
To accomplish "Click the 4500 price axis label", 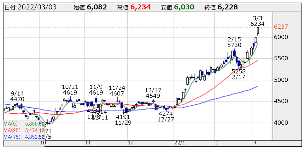I will click(281, 101).
